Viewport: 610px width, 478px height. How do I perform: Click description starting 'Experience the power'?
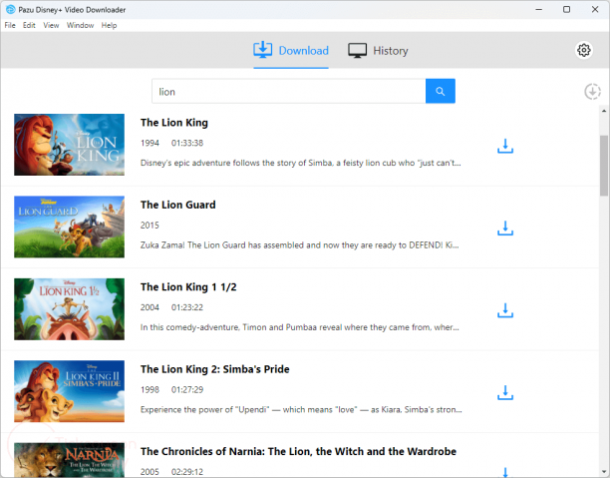point(301,409)
